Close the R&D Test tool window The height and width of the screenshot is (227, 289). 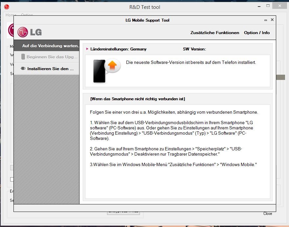279,6
